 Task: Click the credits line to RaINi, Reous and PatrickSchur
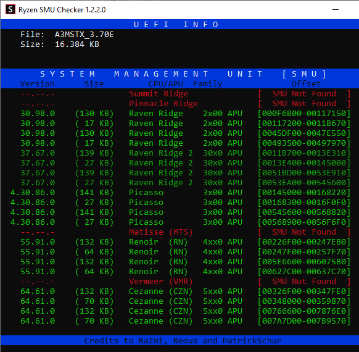[x=183, y=341]
